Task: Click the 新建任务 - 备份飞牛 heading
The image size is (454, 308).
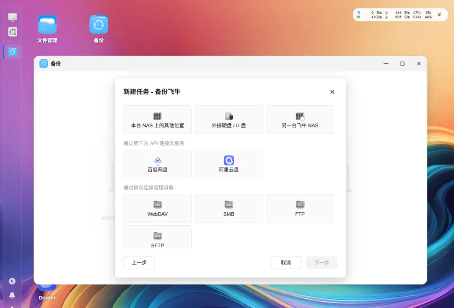Action: click(152, 91)
